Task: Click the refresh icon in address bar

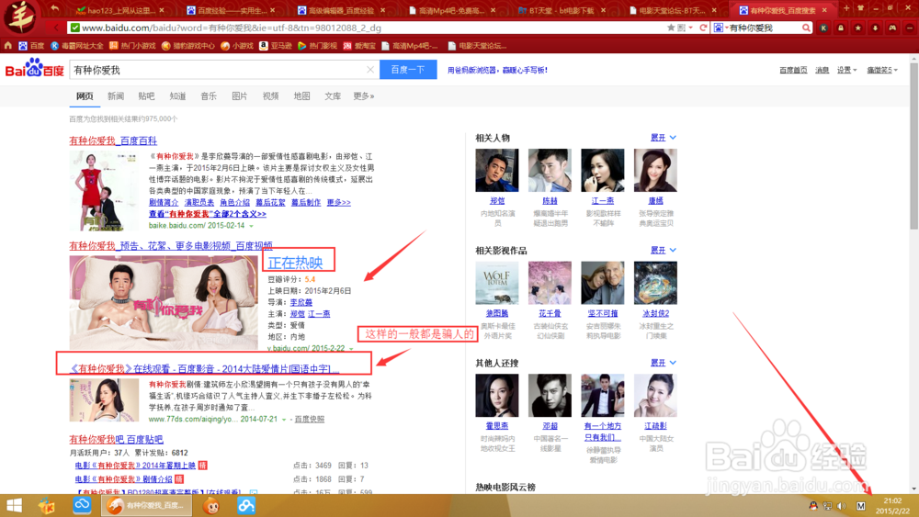Action: click(703, 28)
